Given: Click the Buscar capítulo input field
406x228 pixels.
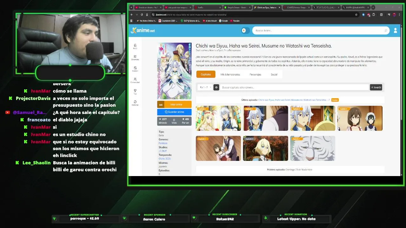Looking at the screenshot, I should pyautogui.click(x=294, y=87).
